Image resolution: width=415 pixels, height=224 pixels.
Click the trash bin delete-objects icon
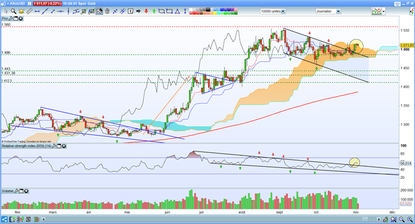click(107, 12)
